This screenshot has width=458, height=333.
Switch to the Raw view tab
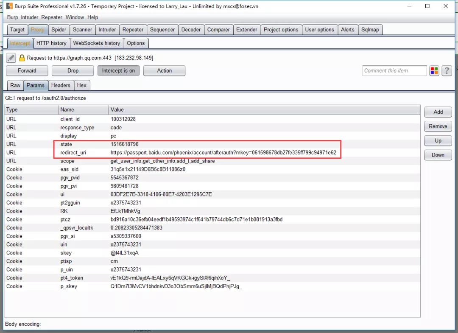[x=15, y=85]
